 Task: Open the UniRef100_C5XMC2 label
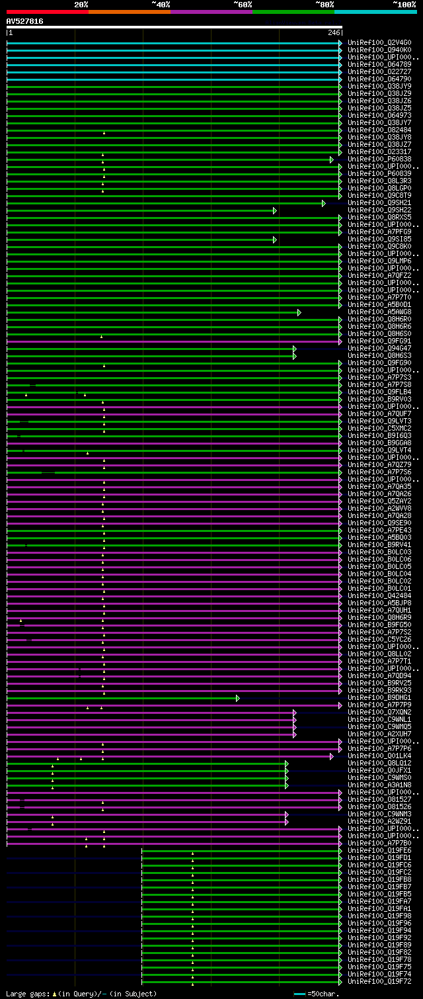(379, 429)
